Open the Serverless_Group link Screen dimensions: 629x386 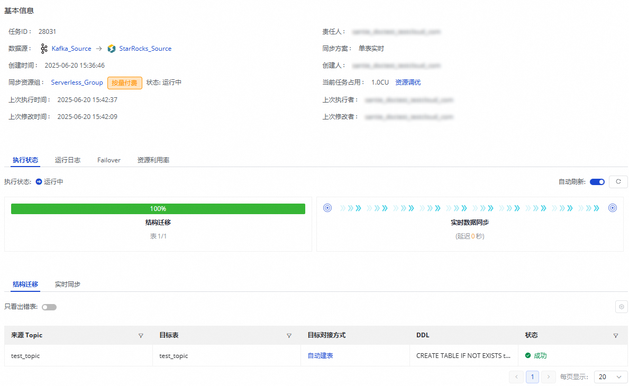[x=77, y=82]
